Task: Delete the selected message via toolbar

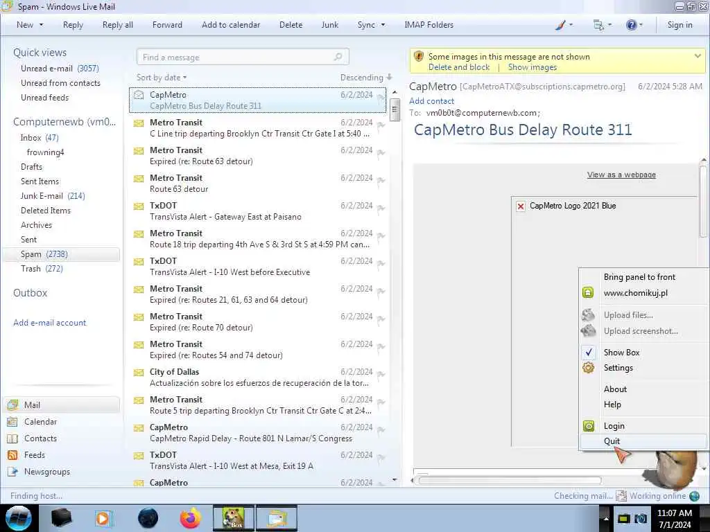Action: 291,25
